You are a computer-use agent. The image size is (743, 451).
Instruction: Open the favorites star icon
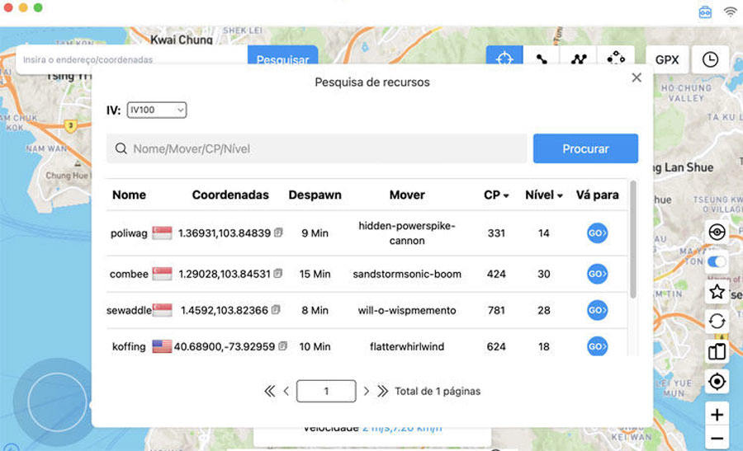tap(717, 292)
